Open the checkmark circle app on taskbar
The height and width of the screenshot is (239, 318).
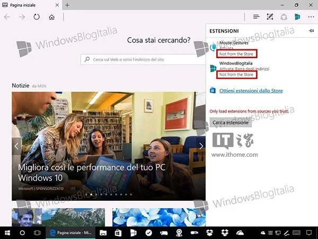(148, 233)
